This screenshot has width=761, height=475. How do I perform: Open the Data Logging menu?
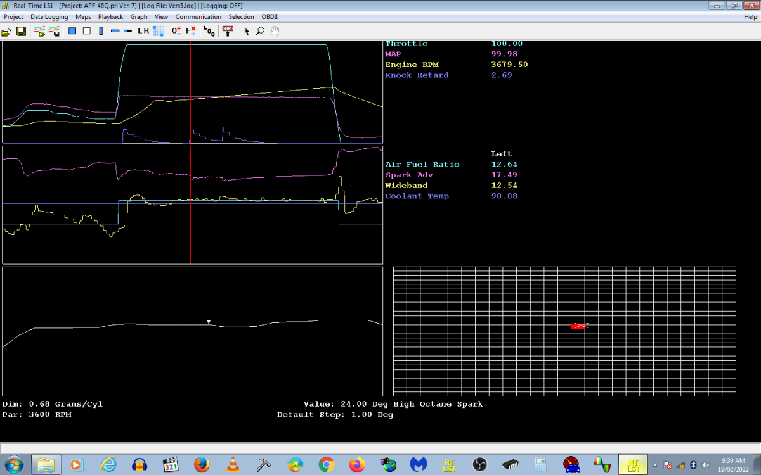(49, 17)
